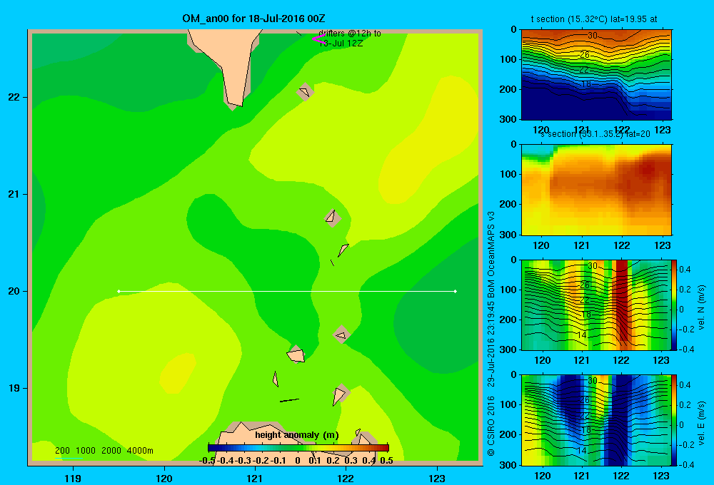The width and height of the screenshot is (714, 485).
Task: Click the island just south of the section line
Action: pyautogui.click(x=341, y=335)
